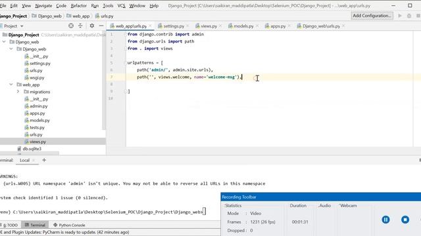Click the Project tree vertical scrollbar
This screenshot has height=236, width=421.
pyautogui.click(x=104, y=80)
